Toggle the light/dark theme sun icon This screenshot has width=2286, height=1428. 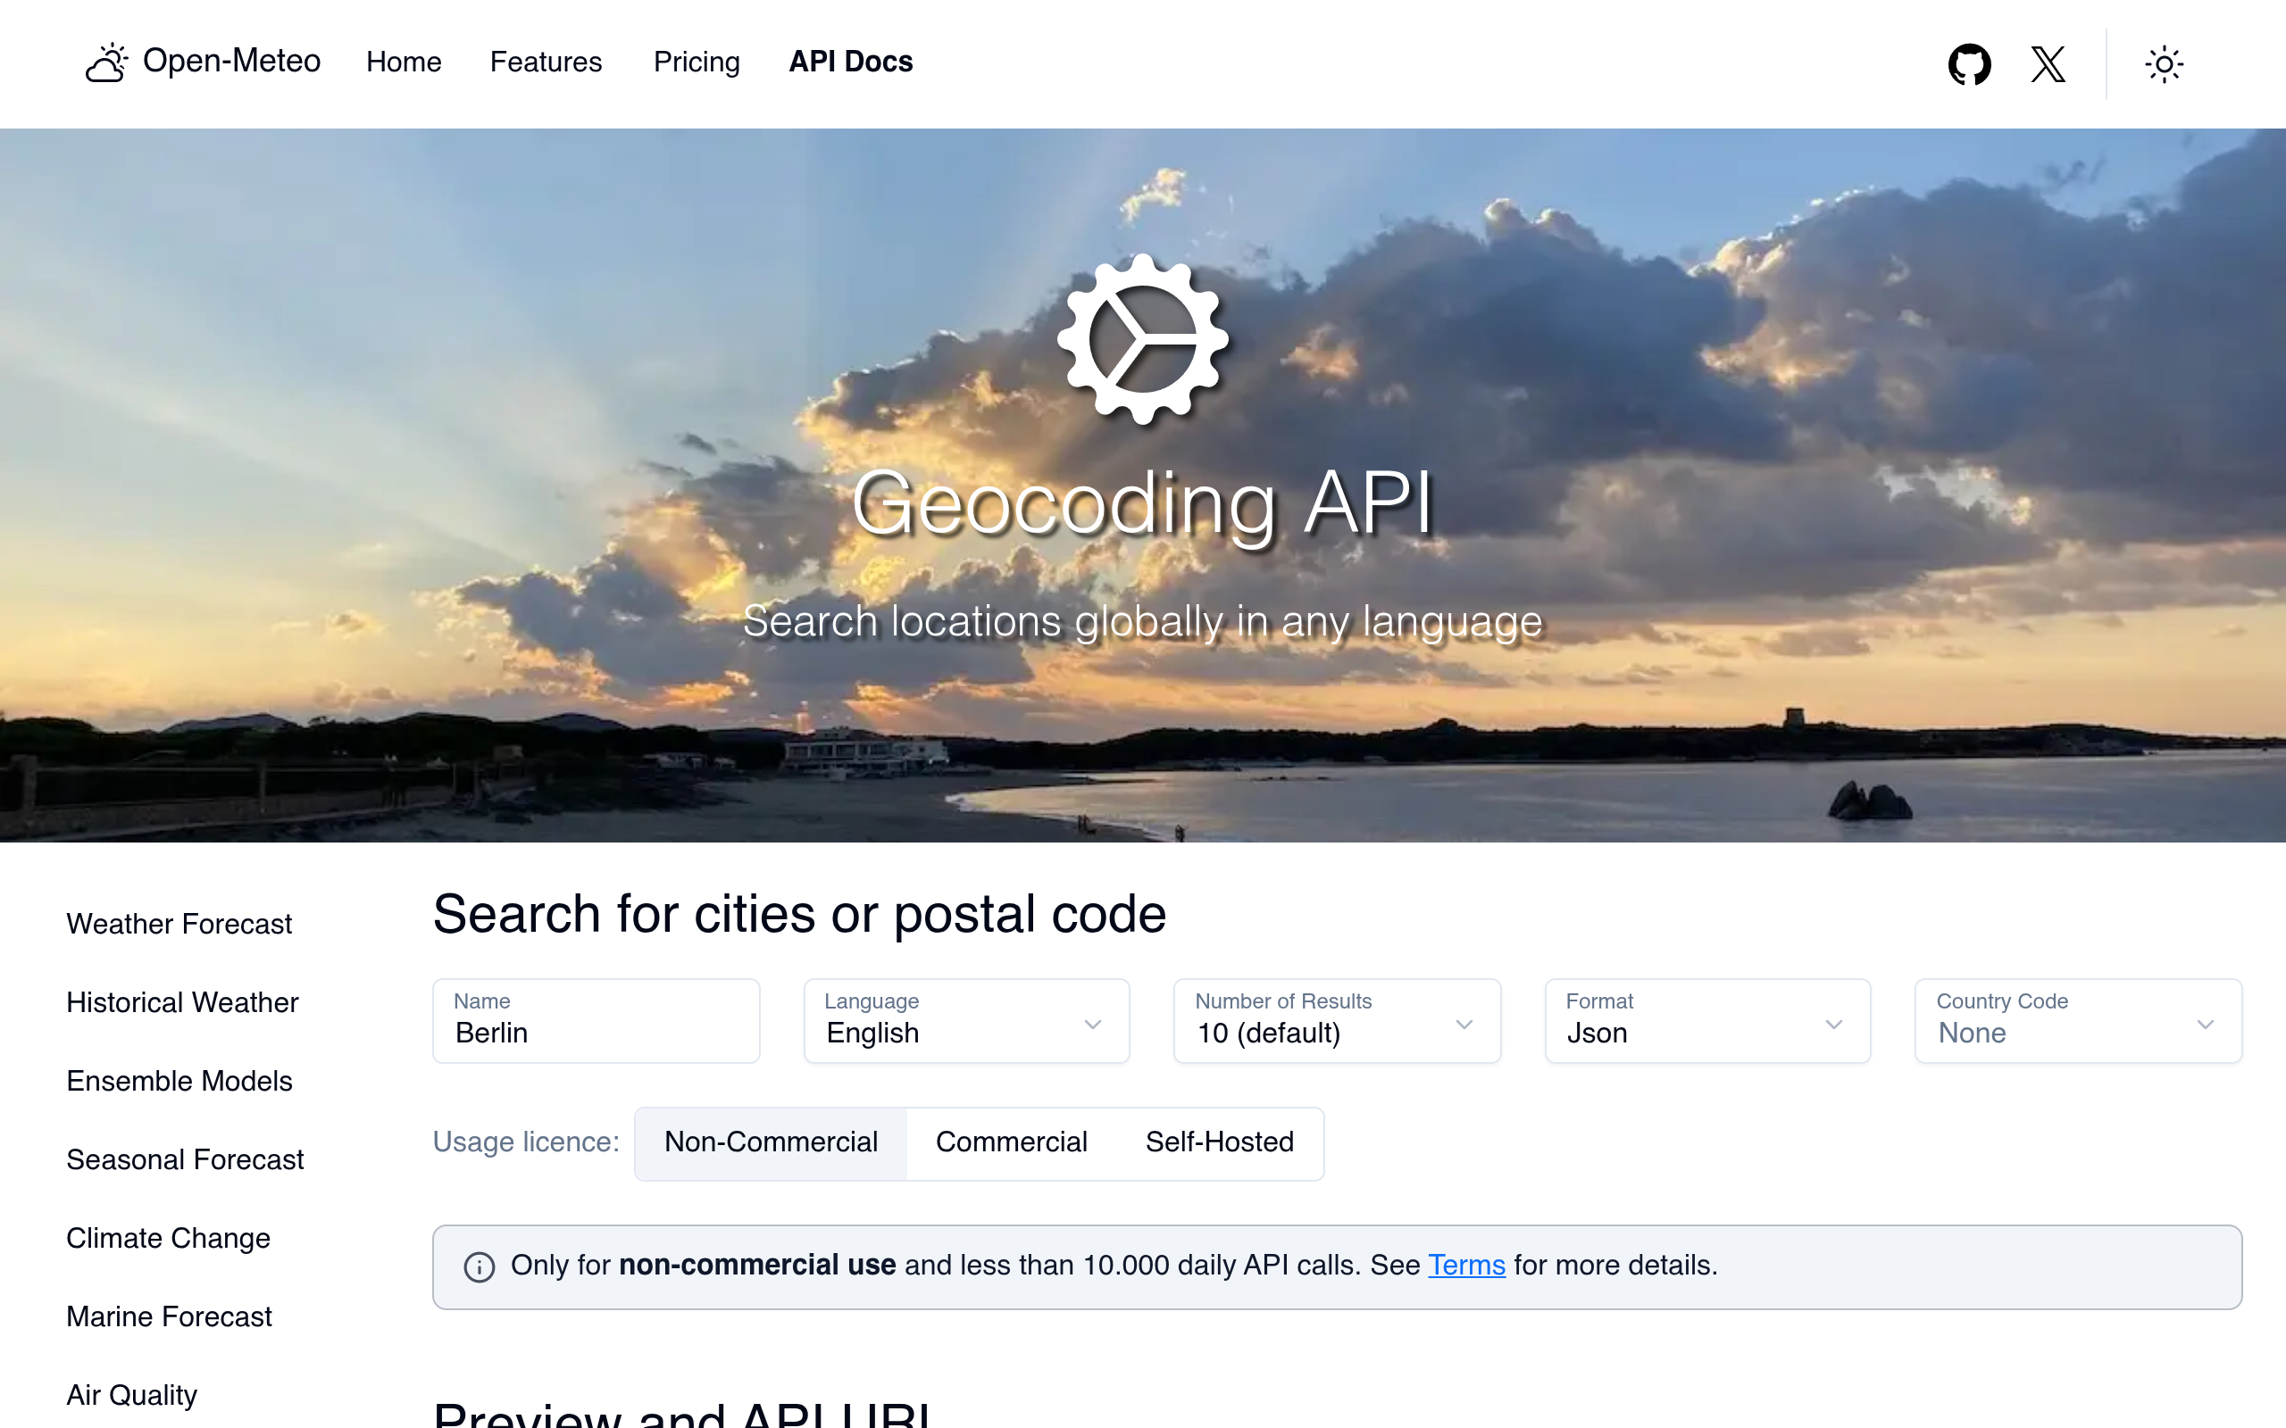[x=2165, y=64]
